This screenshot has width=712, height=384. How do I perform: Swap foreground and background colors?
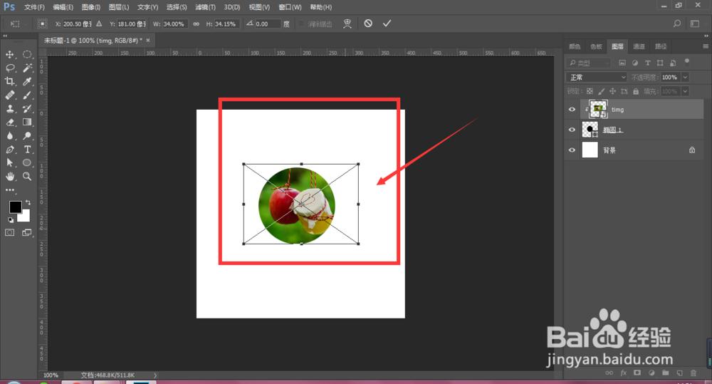[28, 202]
